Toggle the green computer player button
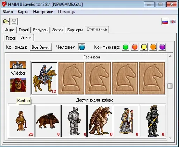This screenshot has height=147, width=179. (x=126, y=47)
